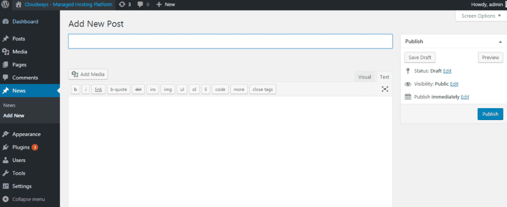Screen dimensions: 507x207
Task: Insert unordered list with ul button
Action: [x=182, y=90]
